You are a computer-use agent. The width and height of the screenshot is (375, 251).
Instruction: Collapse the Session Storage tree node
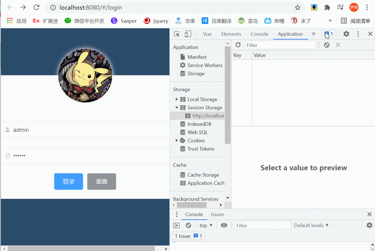click(177, 108)
